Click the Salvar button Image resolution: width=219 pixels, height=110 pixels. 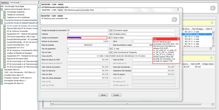click(103, 95)
